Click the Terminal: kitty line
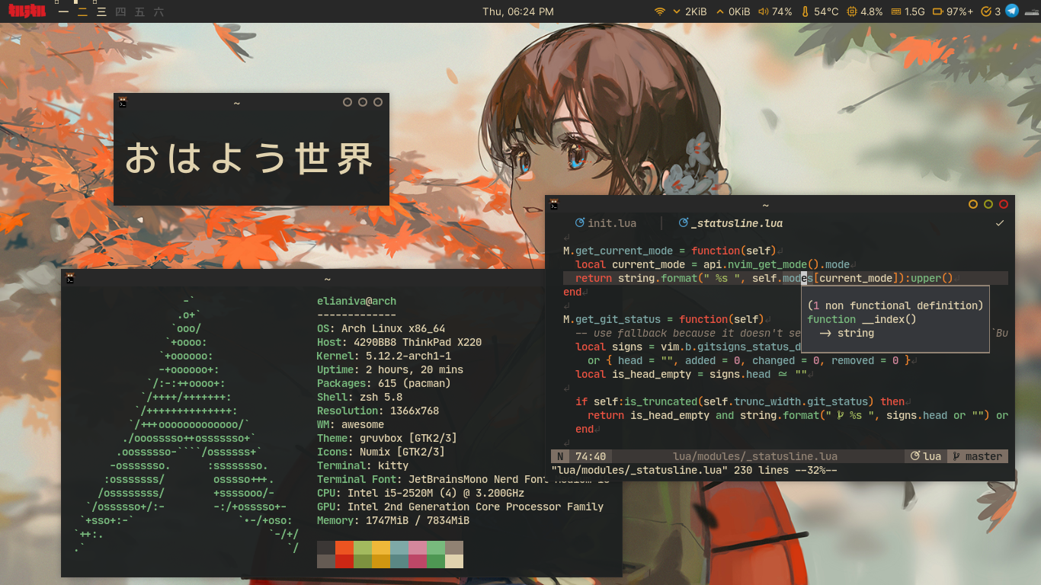Image resolution: width=1041 pixels, height=585 pixels. pyautogui.click(x=363, y=465)
